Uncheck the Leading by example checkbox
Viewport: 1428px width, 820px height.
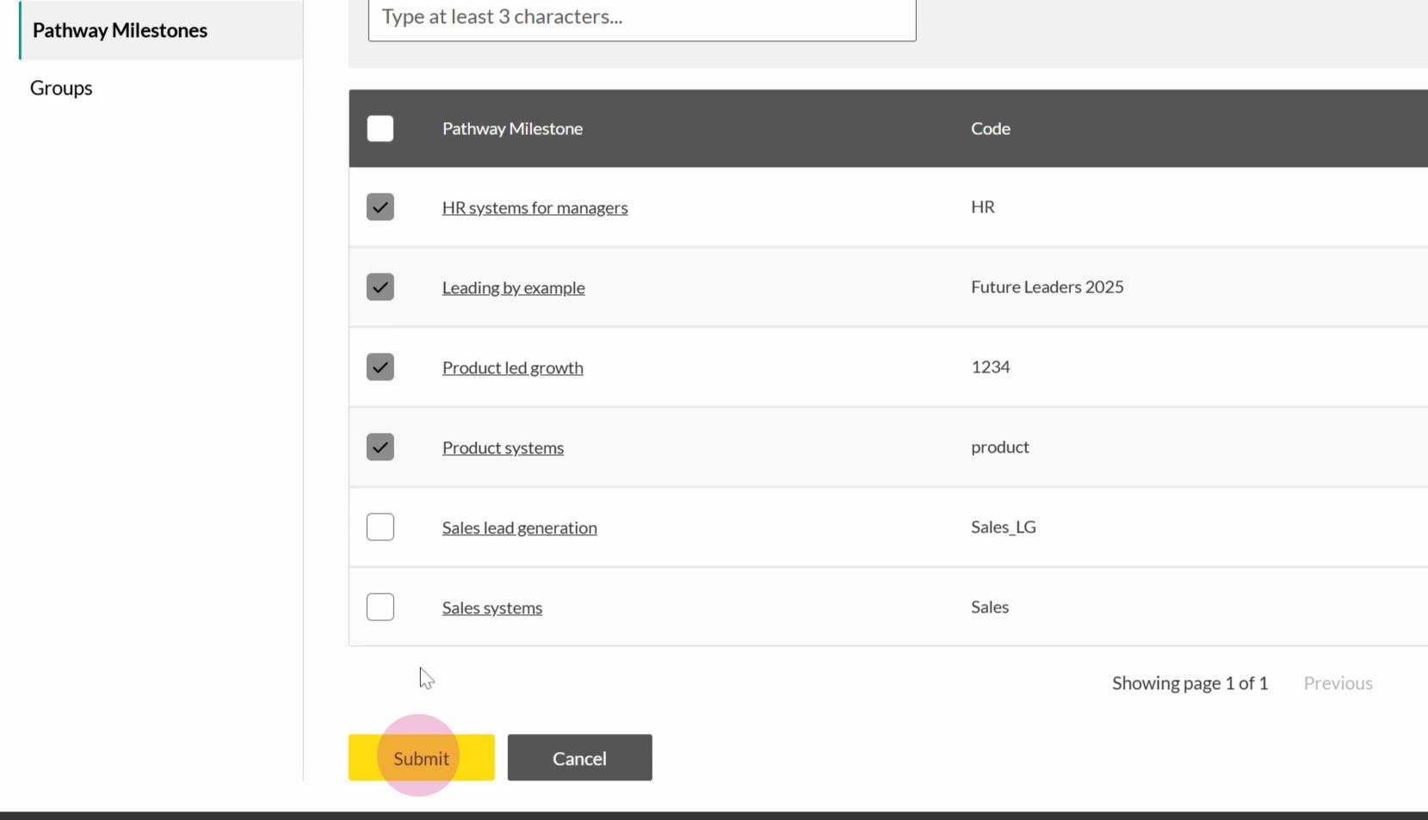click(x=380, y=287)
